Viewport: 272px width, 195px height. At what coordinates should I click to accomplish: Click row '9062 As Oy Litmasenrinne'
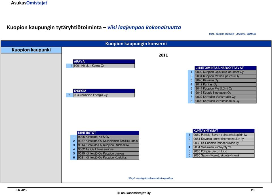pos(108,149)
